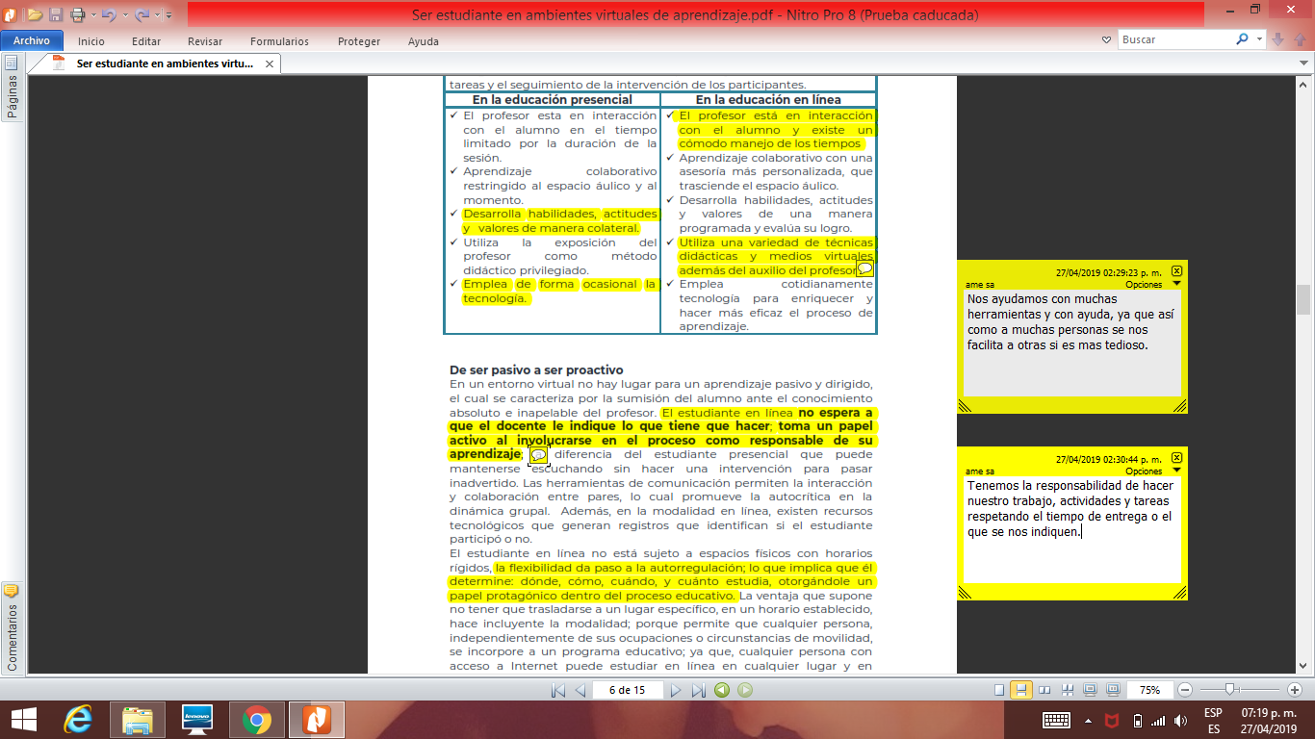Click the green previous view button
The image size is (1315, 739).
point(722,690)
